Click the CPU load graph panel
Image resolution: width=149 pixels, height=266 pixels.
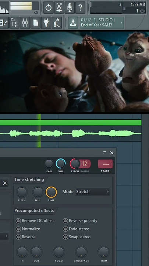pyautogui.click(x=106, y=7)
